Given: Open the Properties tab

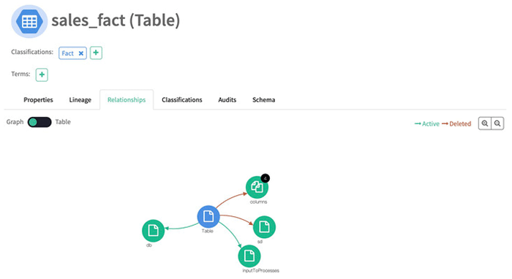Looking at the screenshot, I should click(38, 100).
